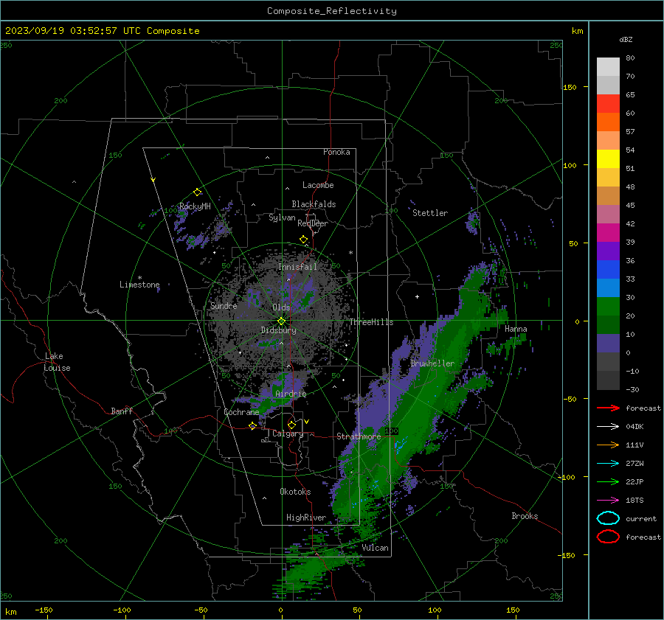Click the yellow V marker northwest of RockyMH

click(x=153, y=180)
